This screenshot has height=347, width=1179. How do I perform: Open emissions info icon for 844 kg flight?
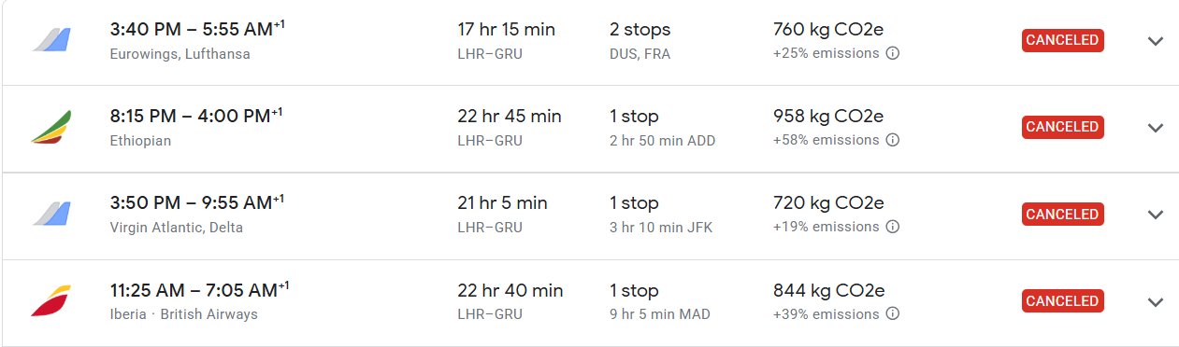point(892,313)
